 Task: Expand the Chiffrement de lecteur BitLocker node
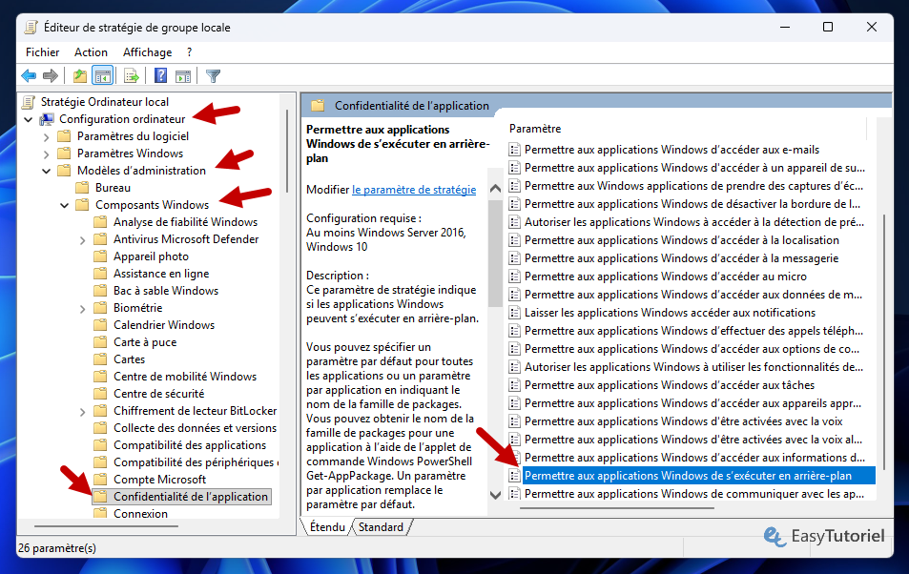(84, 410)
